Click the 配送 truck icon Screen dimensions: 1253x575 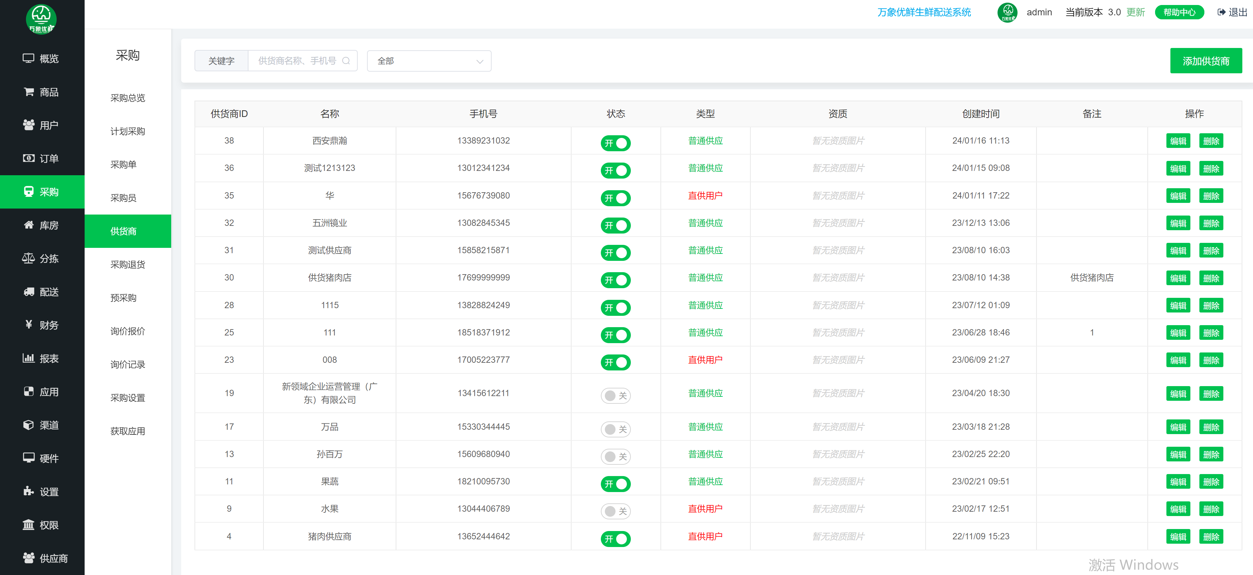click(x=29, y=292)
